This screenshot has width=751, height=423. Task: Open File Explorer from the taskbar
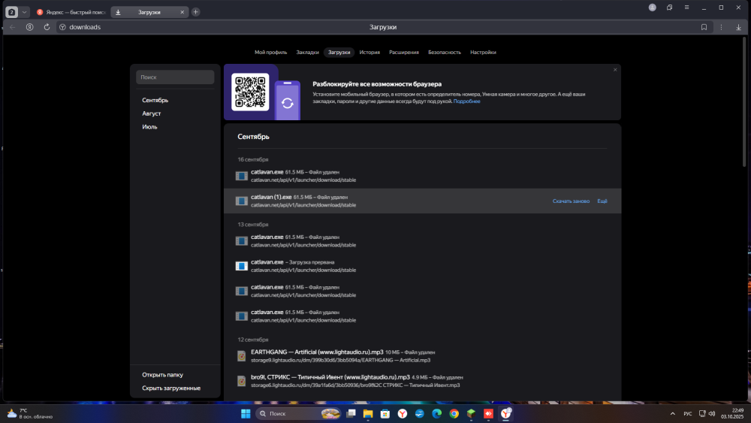pos(368,413)
